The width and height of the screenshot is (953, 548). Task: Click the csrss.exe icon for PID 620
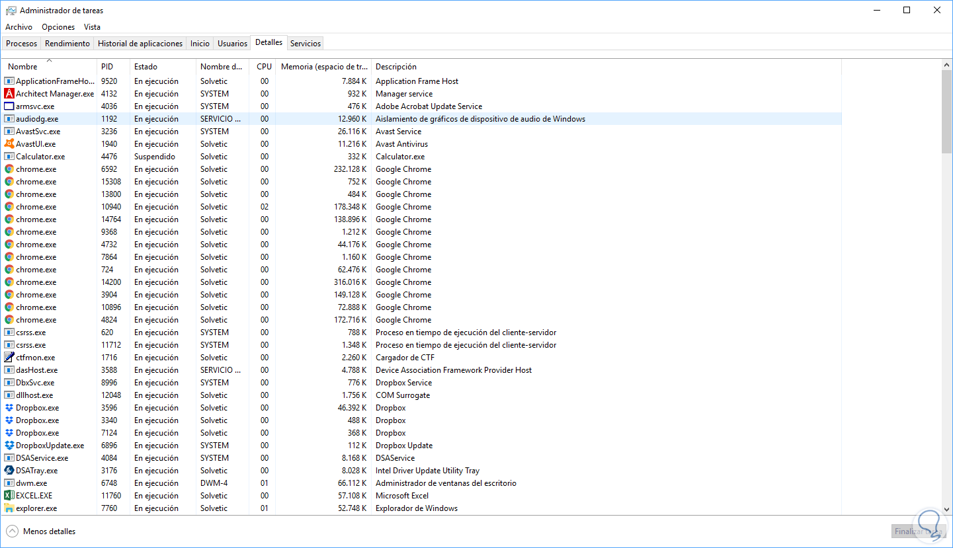click(x=9, y=333)
